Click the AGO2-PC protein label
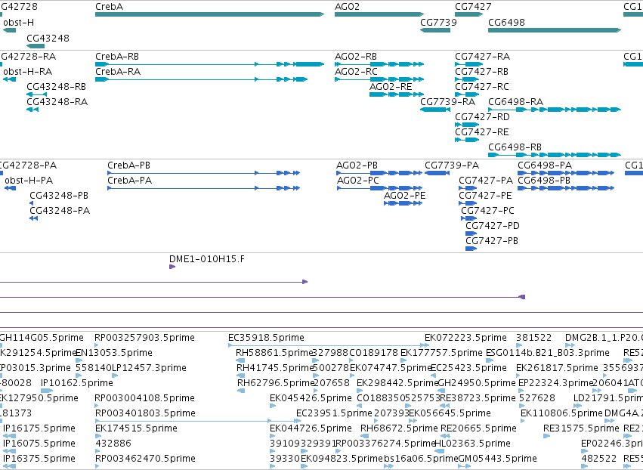 click(358, 181)
